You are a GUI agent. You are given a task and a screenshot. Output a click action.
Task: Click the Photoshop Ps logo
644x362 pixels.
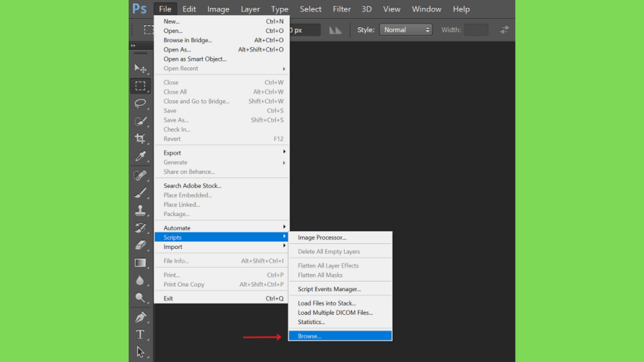coord(140,9)
